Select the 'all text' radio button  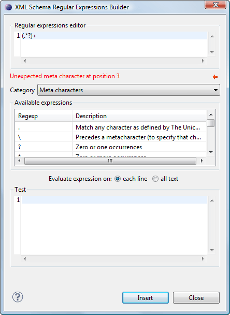155,179
